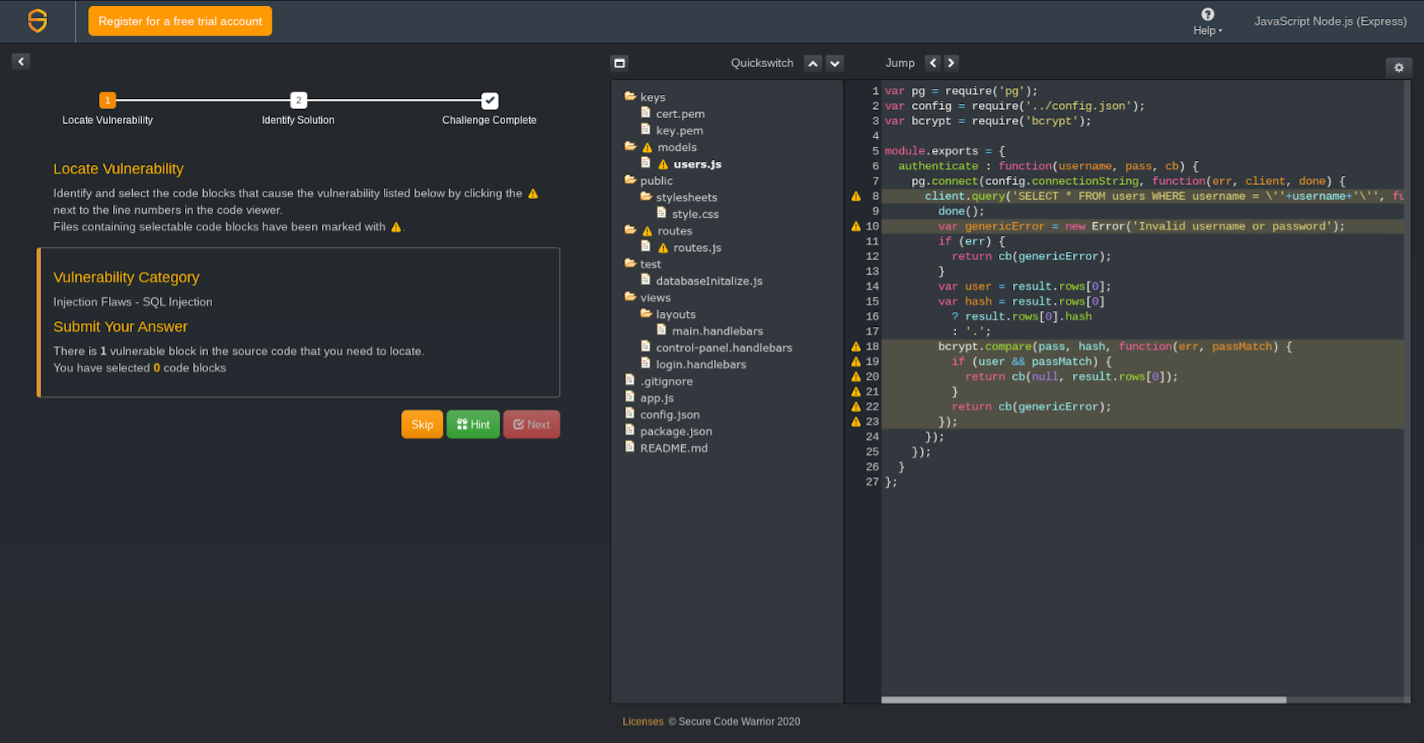The width and height of the screenshot is (1424, 743).
Task: Click the Jump previous arrow
Action: (933, 63)
